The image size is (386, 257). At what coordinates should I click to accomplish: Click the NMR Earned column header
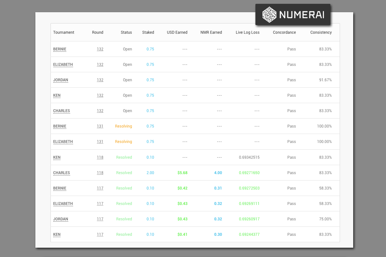pos(211,32)
